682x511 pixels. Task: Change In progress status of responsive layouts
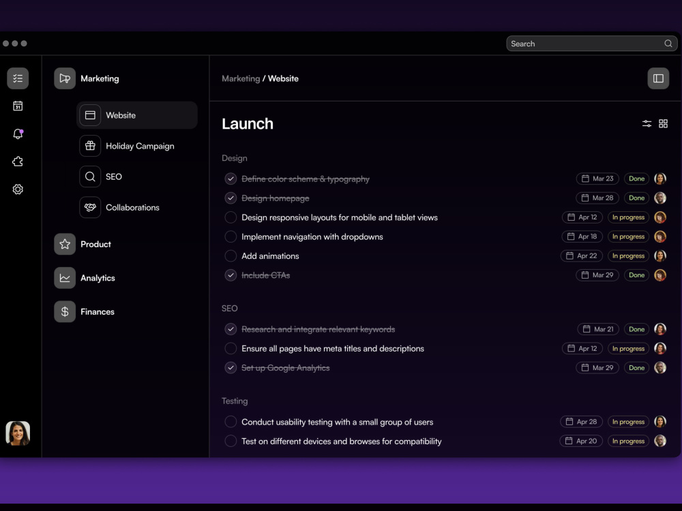[629, 217]
